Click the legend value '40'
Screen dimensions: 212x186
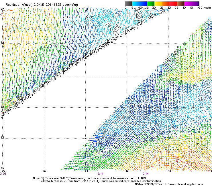(x=184, y=8)
